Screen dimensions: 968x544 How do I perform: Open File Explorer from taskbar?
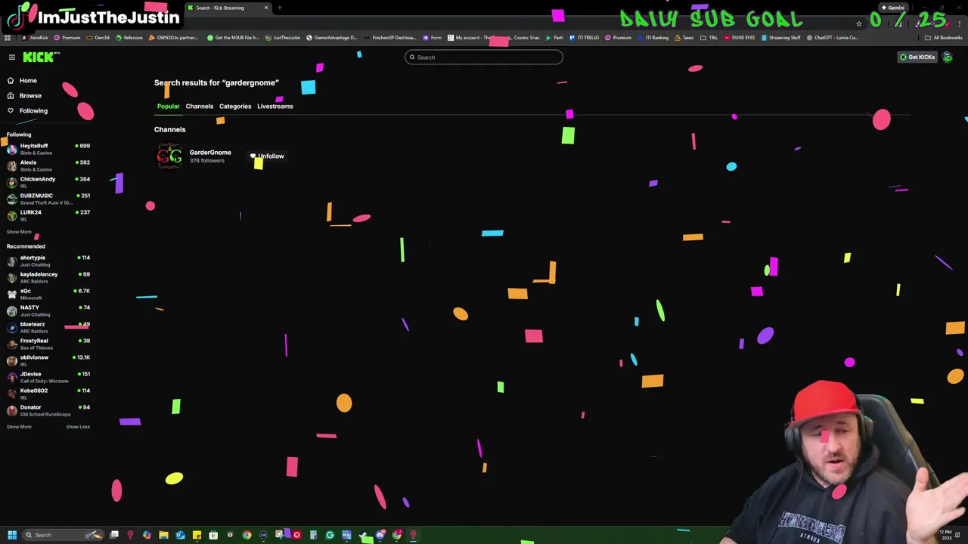point(163,536)
